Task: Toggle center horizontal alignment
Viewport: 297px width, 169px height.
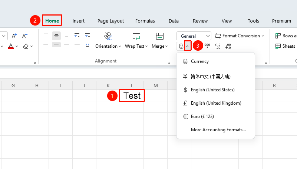Action: coord(56,46)
